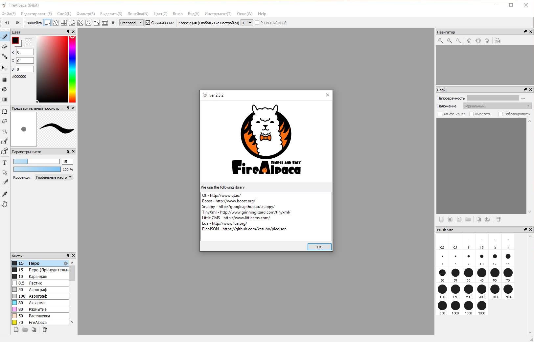Rotate canvas right in Navigator

point(487,41)
